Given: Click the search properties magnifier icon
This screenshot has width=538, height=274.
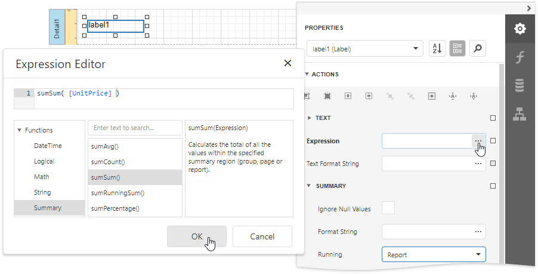Looking at the screenshot, I should click(477, 49).
